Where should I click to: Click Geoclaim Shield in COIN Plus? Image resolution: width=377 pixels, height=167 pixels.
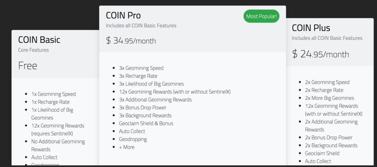322,153
